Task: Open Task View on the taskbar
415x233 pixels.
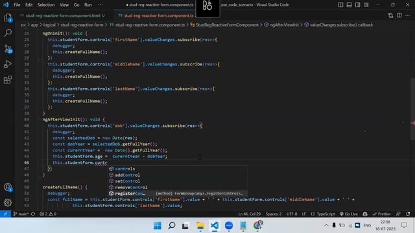Action: [x=185, y=225]
